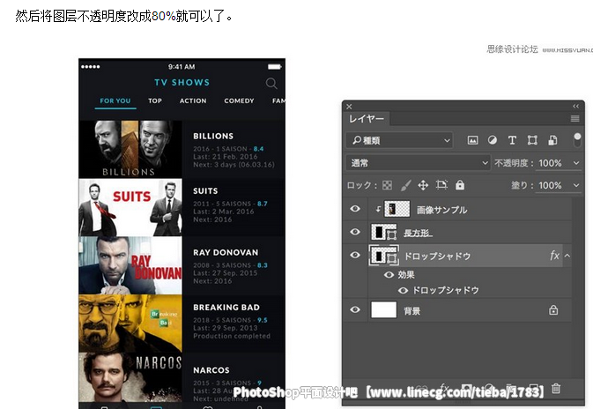The height and width of the screenshot is (409, 593).
Task: Select the TOP tab
Action: pos(155,101)
